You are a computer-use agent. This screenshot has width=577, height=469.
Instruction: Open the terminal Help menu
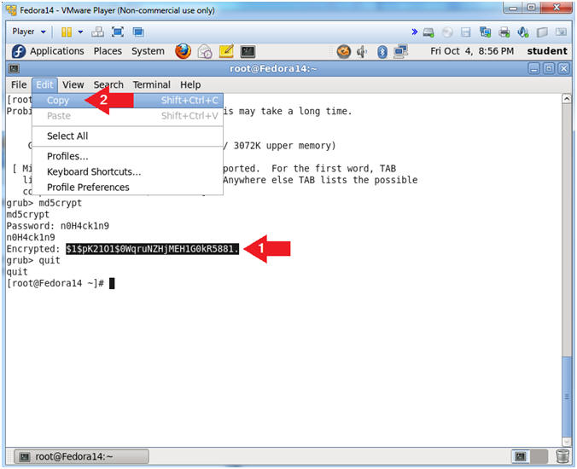pos(190,85)
